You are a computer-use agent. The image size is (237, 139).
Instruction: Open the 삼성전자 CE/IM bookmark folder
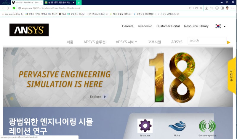pyautogui.click(x=76, y=14)
